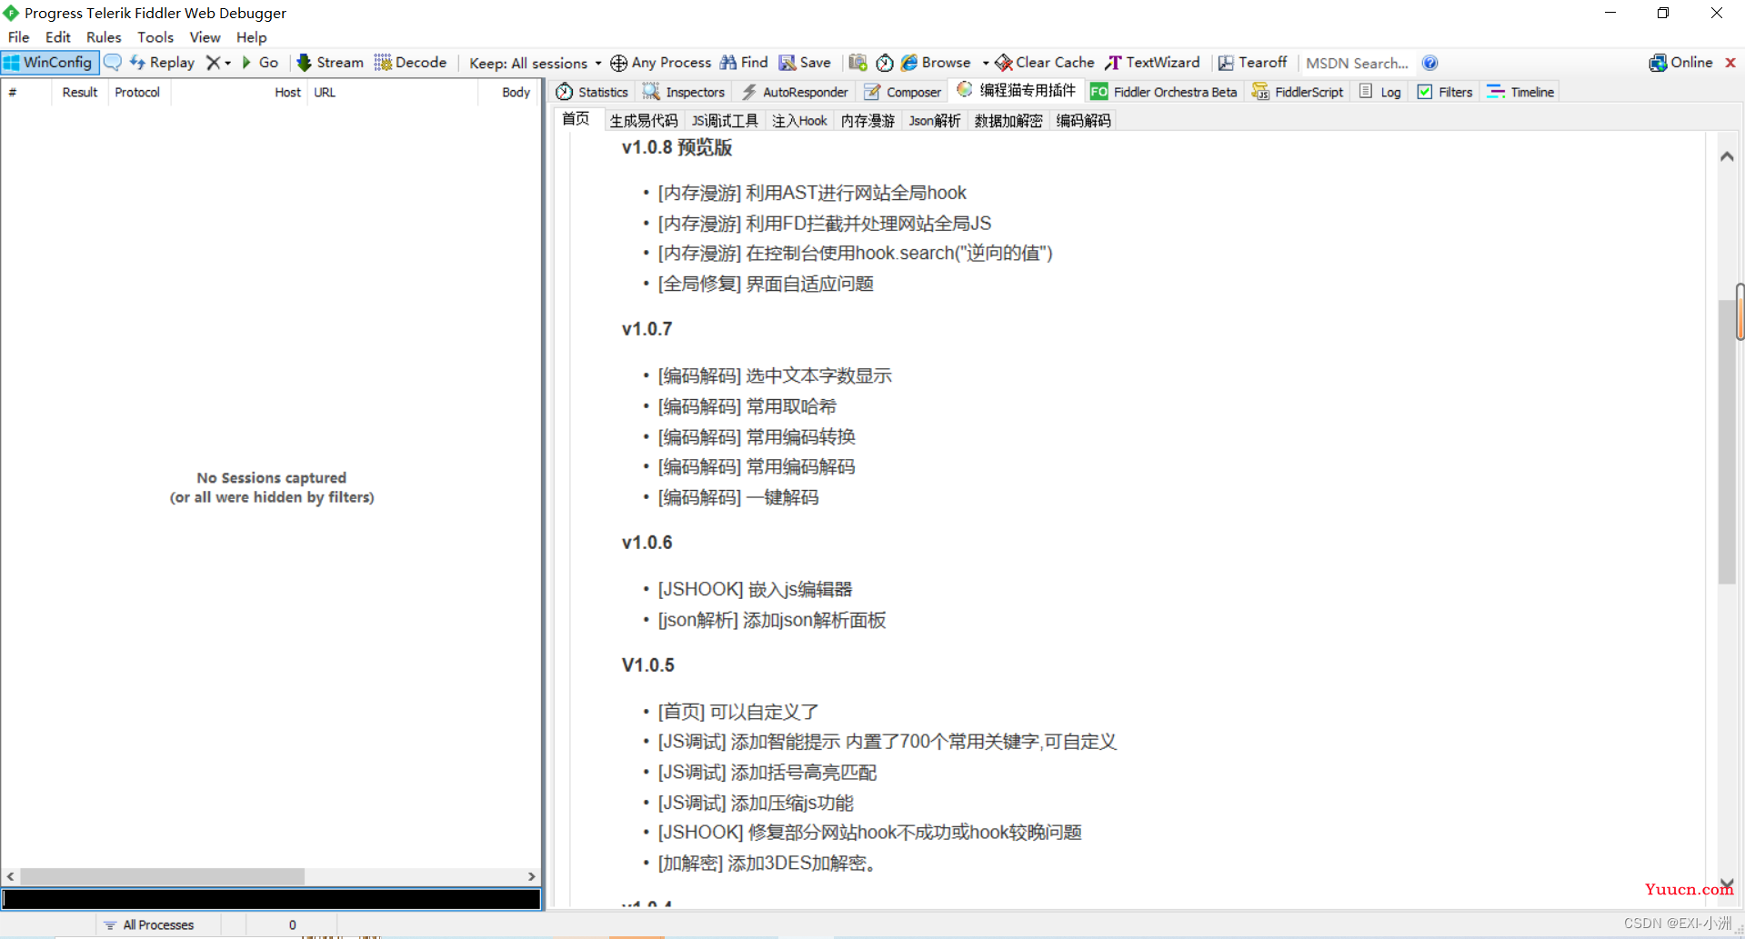
Task: Select the 首页 sub-tab
Action: coord(576,119)
